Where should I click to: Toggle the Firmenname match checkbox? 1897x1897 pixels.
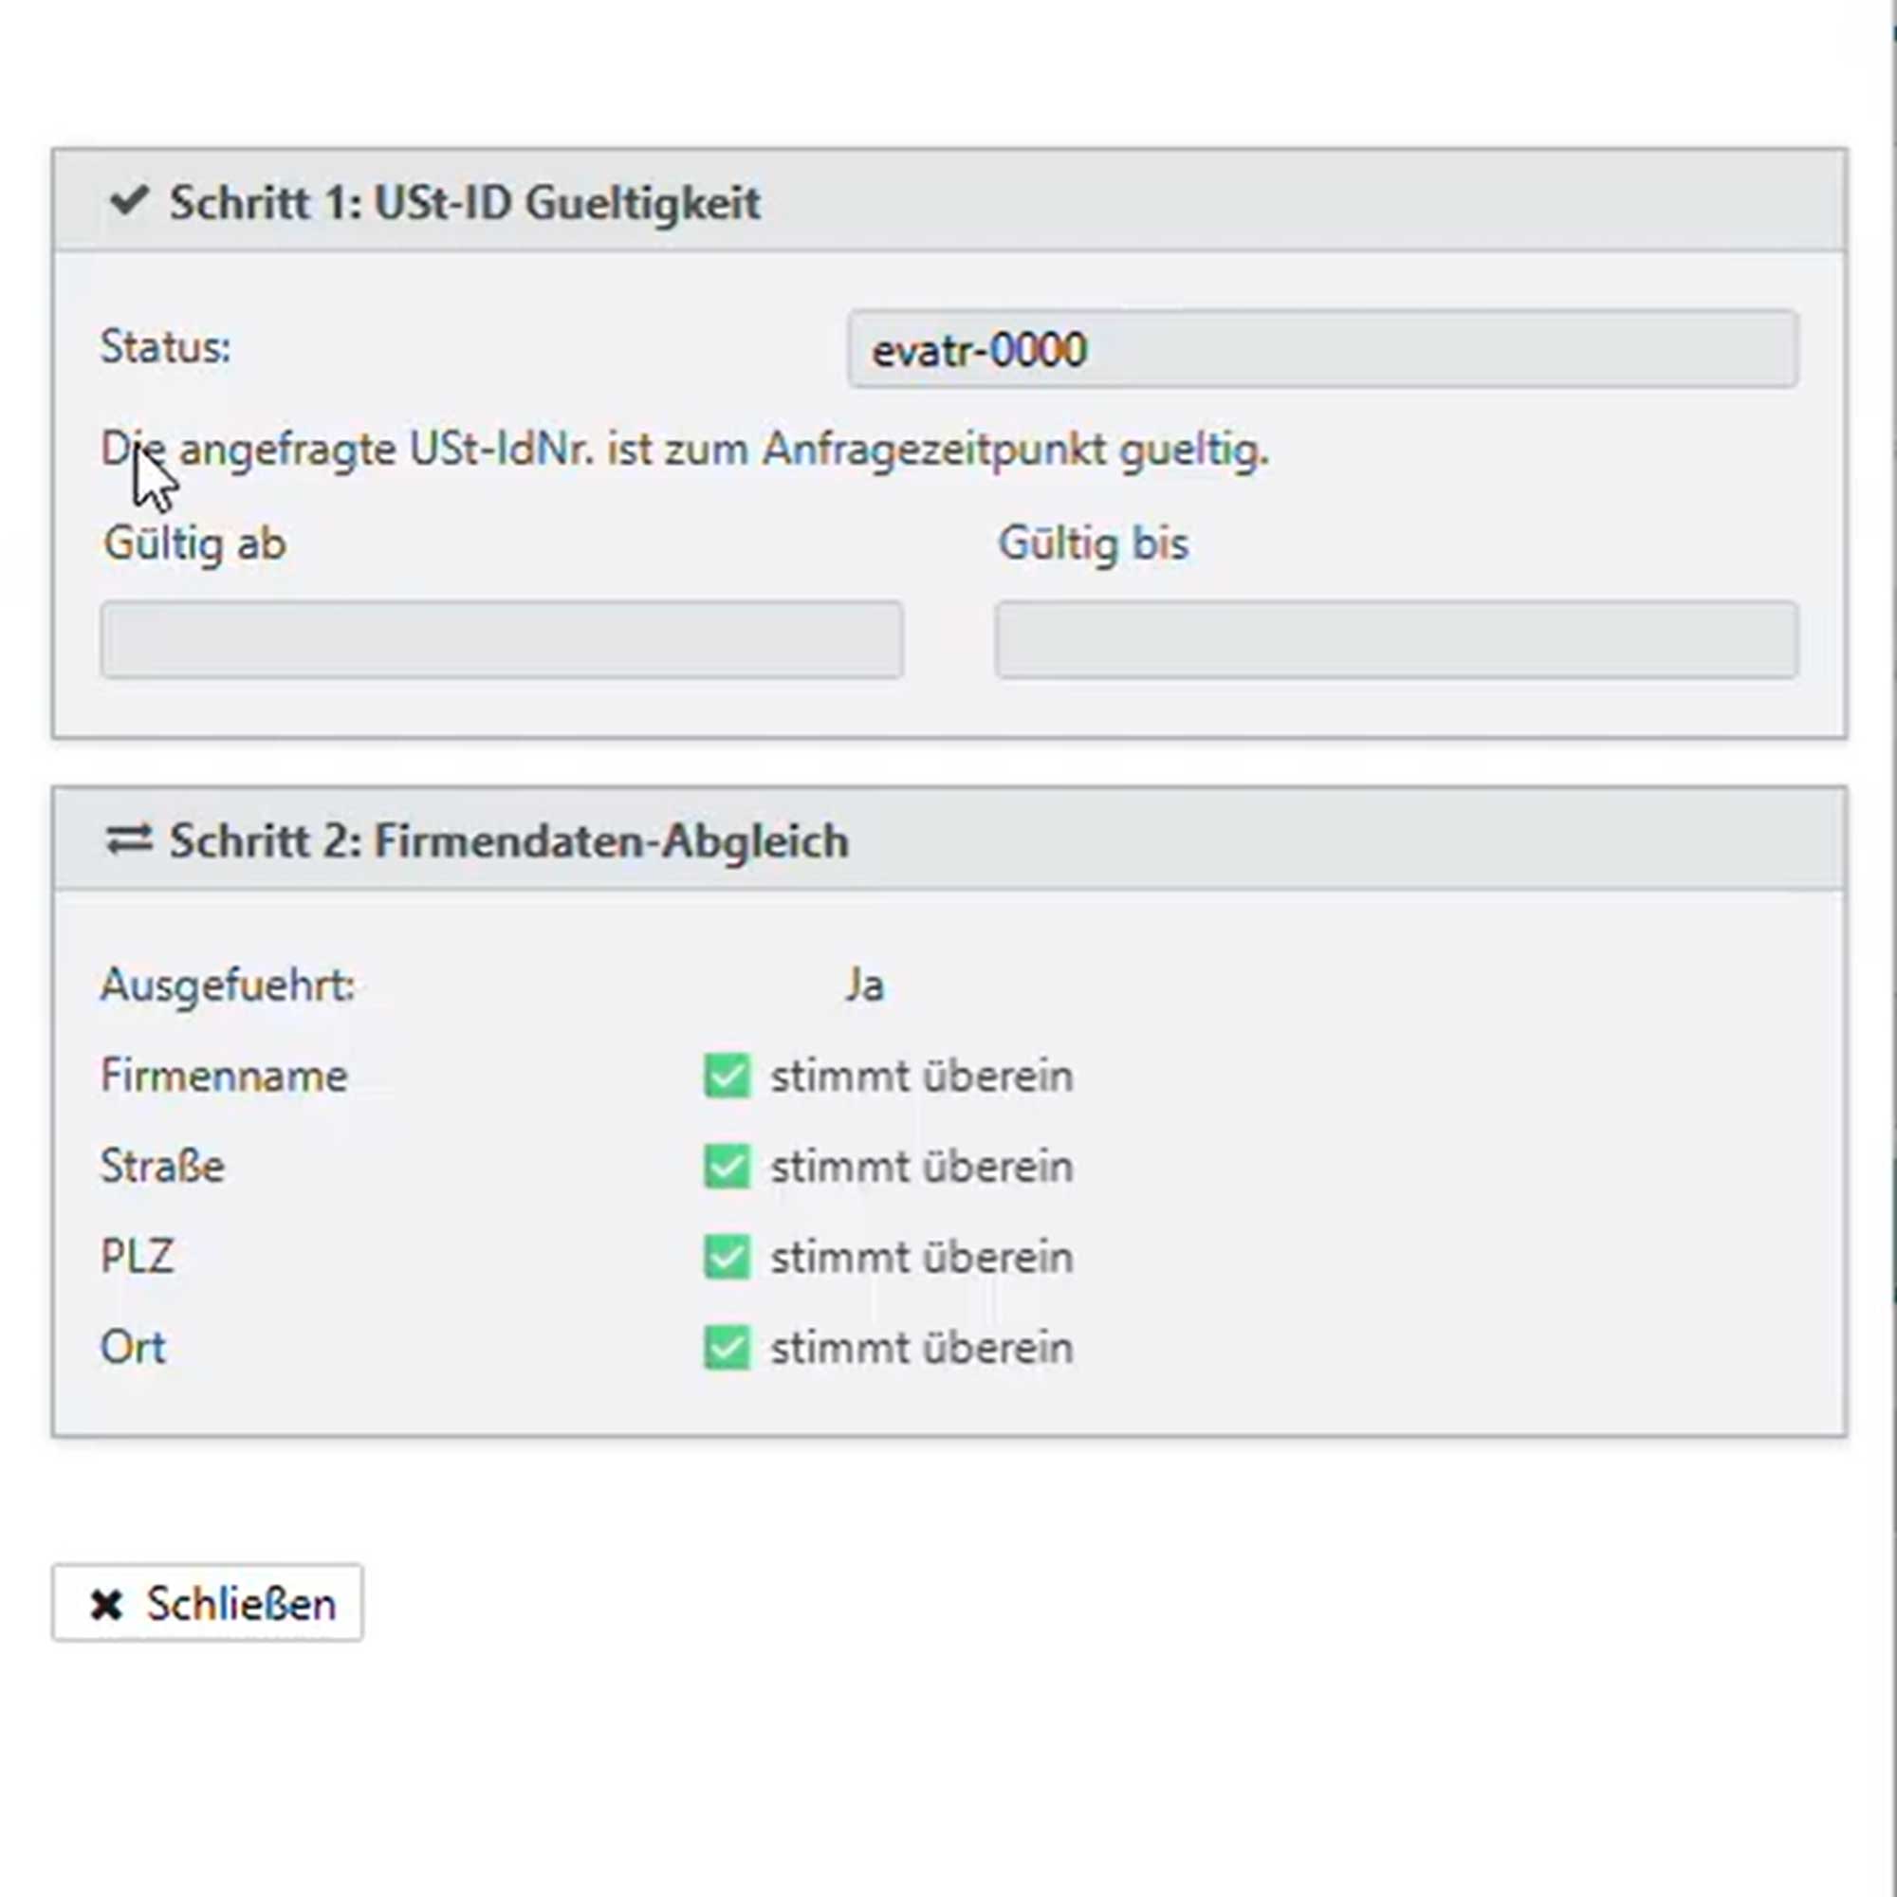(727, 1076)
